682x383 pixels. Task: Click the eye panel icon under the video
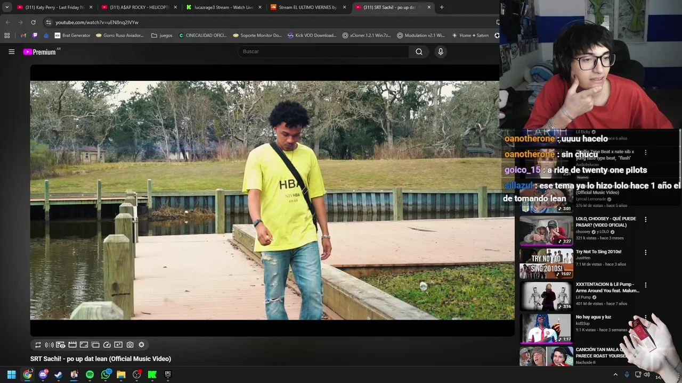61,345
